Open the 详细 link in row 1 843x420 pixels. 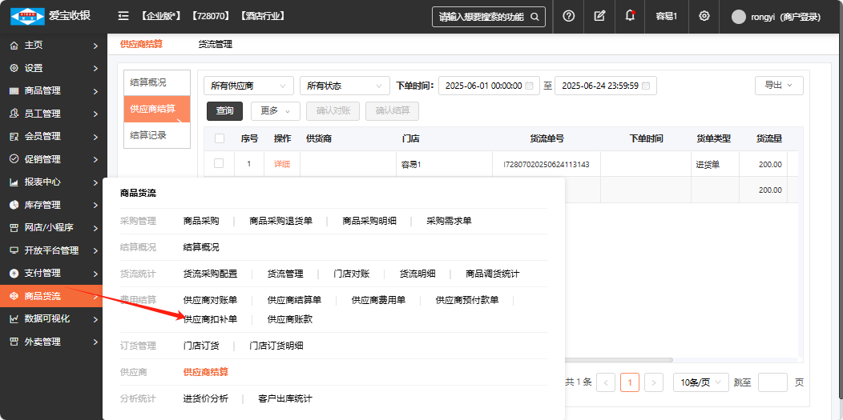pos(282,164)
